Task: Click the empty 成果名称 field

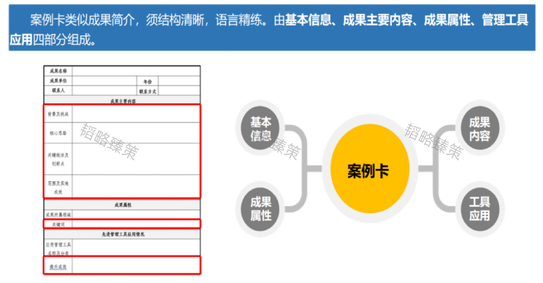Action: click(136, 70)
